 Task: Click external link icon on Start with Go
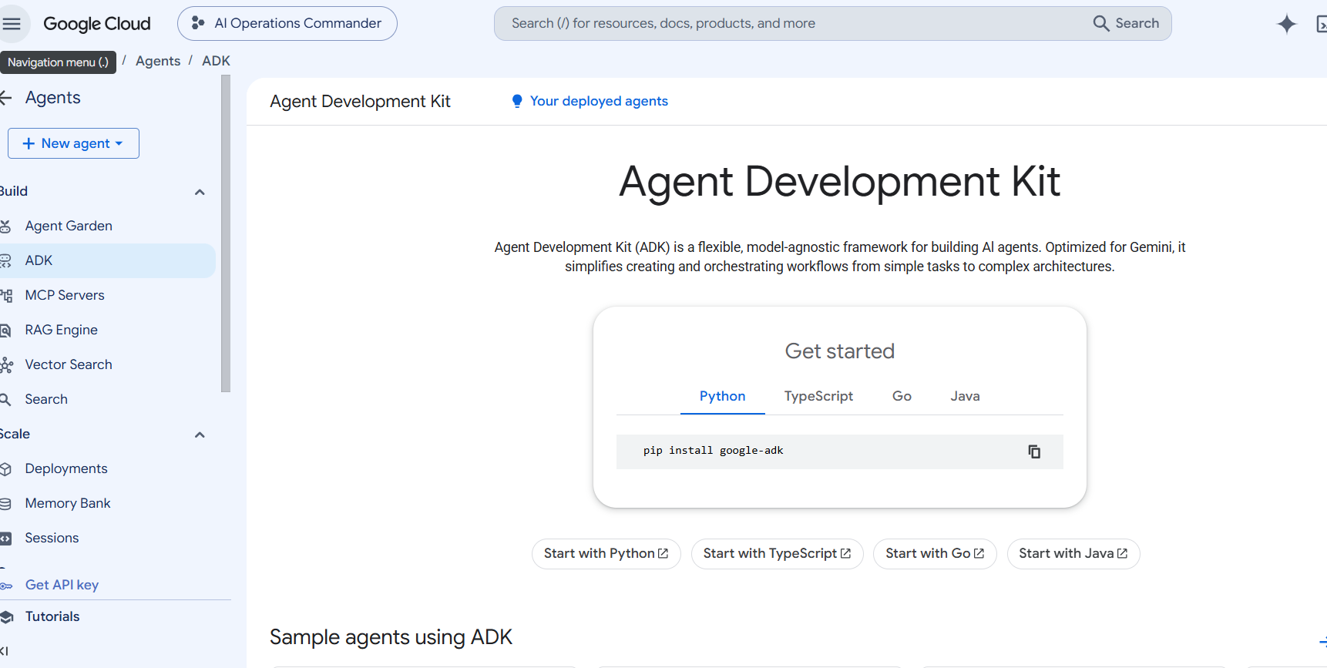pos(979,553)
